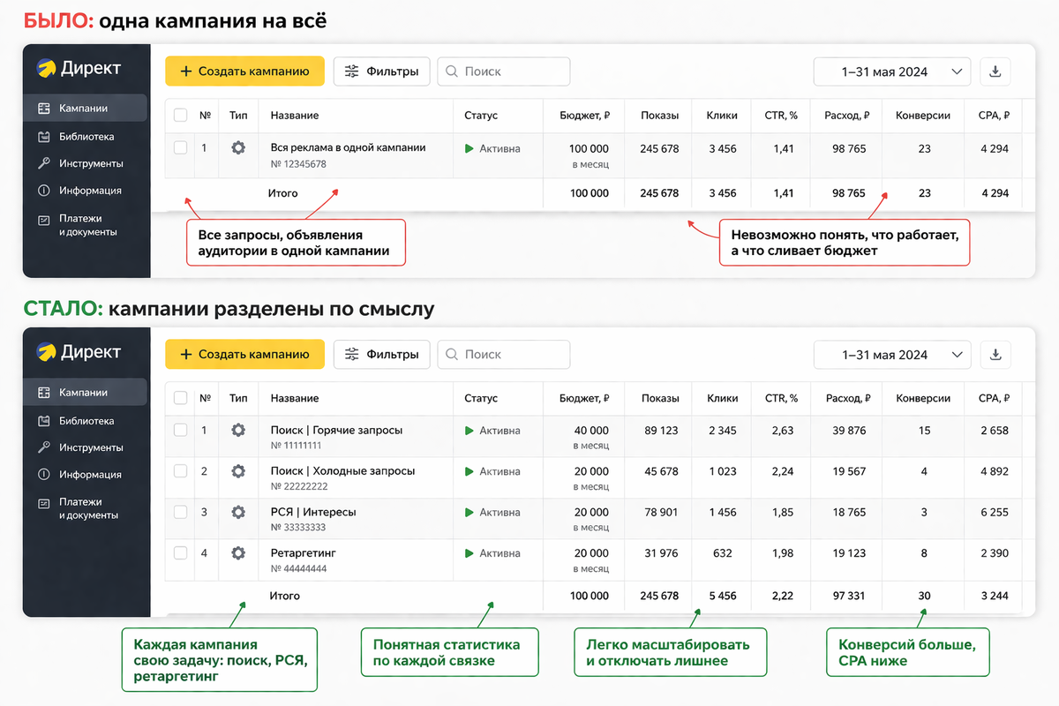The image size is (1059, 706).
Task: Select the checkbox for "РСЯ | Интересы" campaign
Action: tap(181, 512)
